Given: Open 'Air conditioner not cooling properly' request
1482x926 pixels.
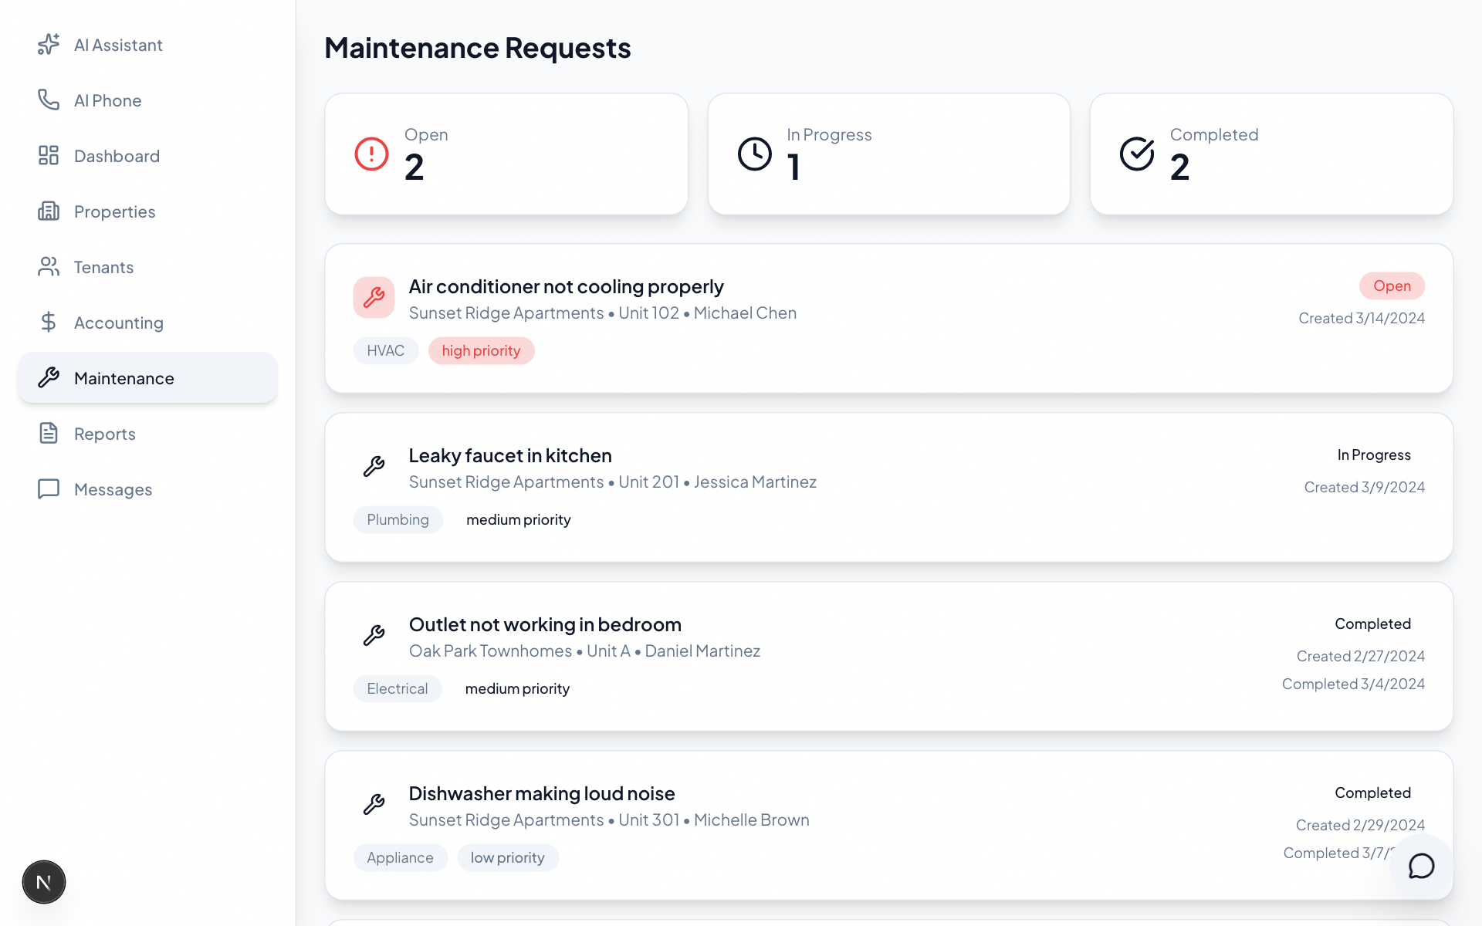Looking at the screenshot, I should (566, 287).
